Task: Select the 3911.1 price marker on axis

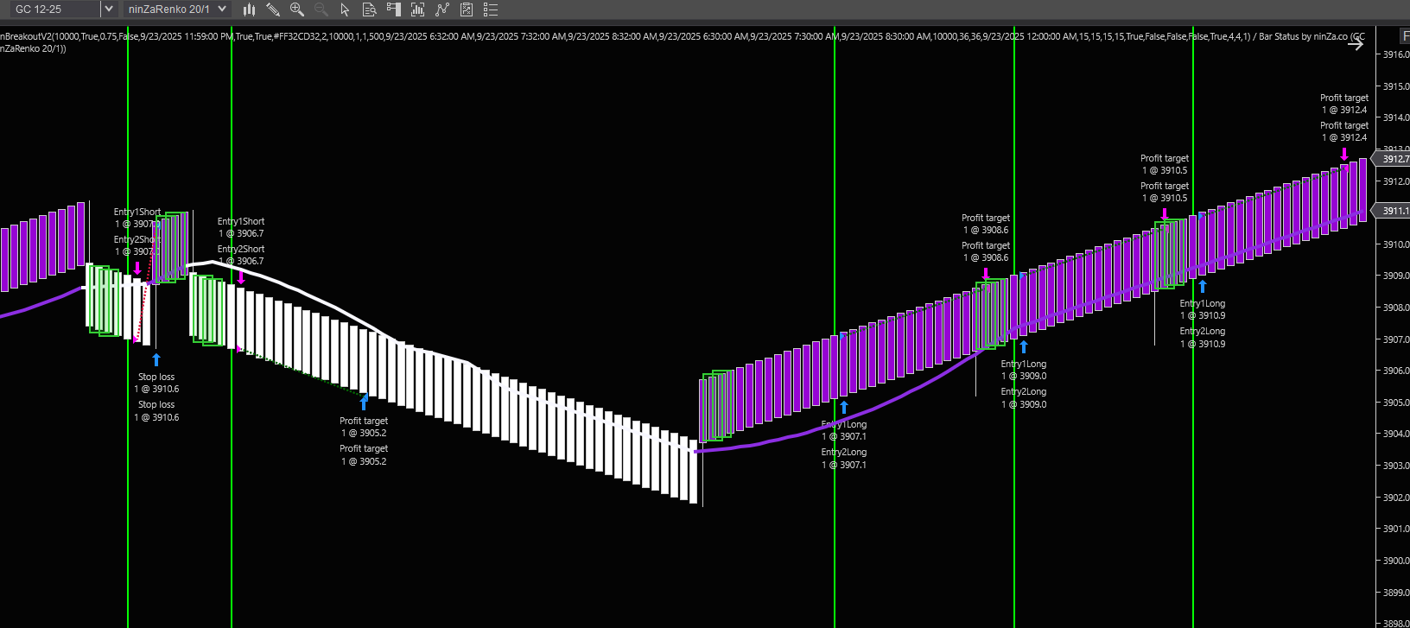Action: pyautogui.click(x=1393, y=211)
